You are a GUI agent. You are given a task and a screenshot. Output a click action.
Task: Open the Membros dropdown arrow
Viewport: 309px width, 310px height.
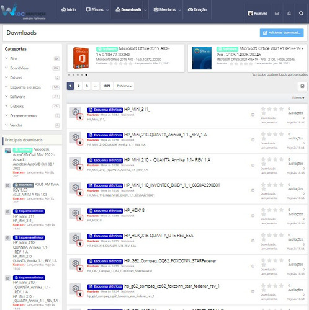(179, 10)
